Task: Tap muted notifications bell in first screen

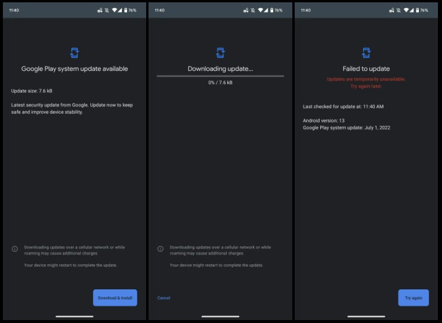Action: tap(107, 10)
